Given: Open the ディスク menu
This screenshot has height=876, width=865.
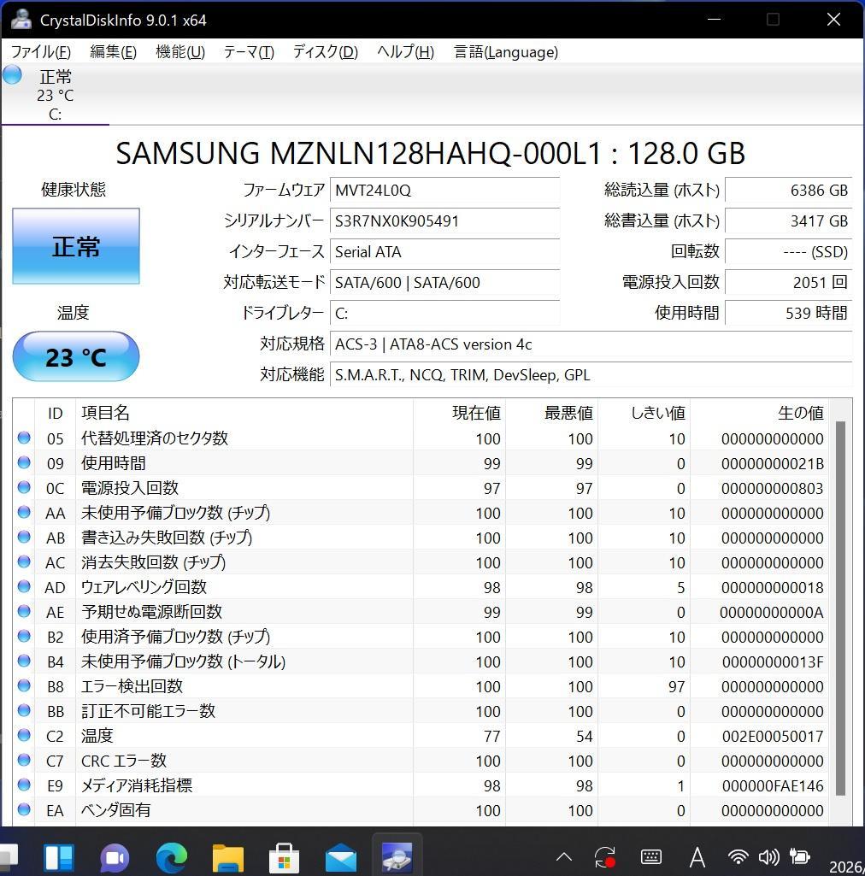Looking at the screenshot, I should (x=324, y=52).
